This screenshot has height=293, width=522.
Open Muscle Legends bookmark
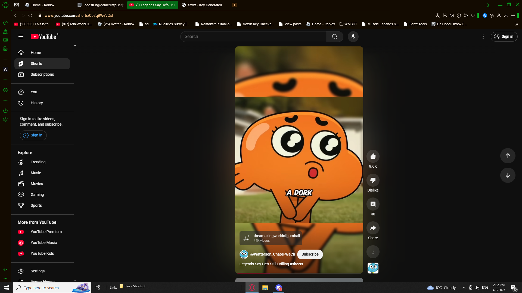point(380,24)
